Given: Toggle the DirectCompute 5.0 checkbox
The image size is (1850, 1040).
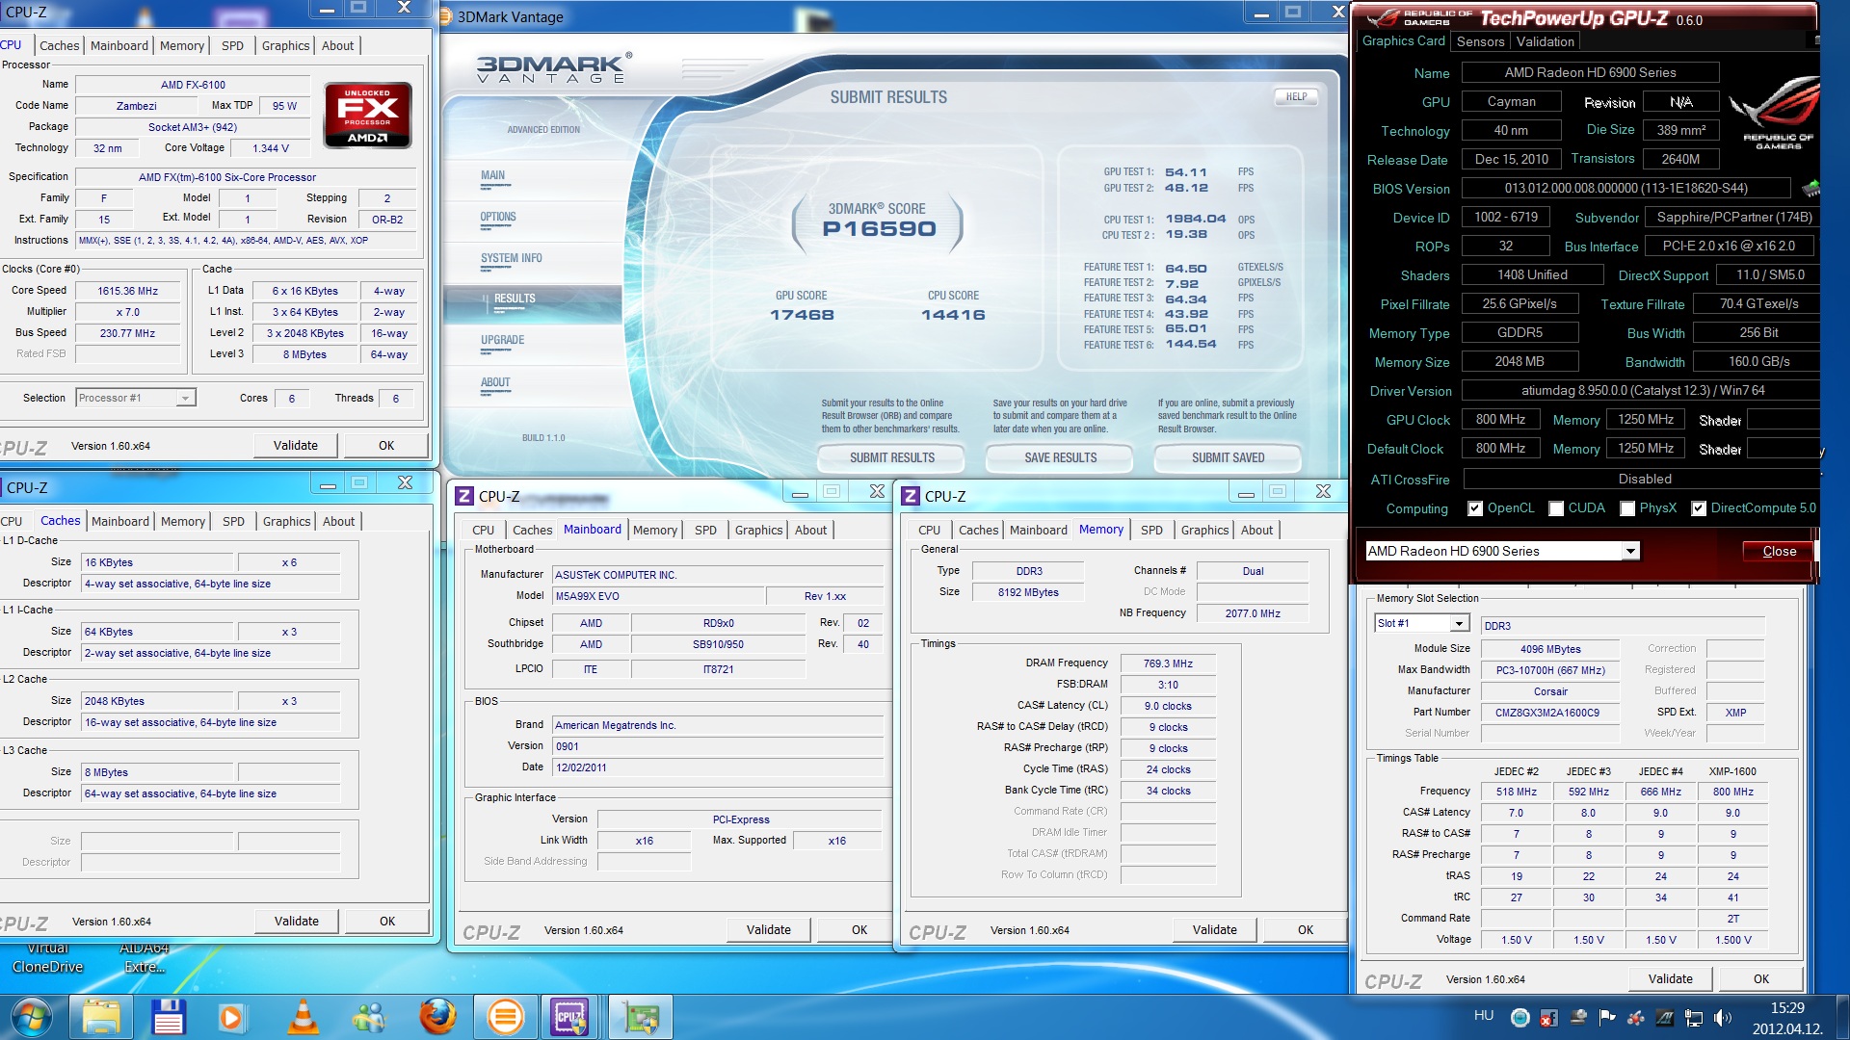Looking at the screenshot, I should coord(1699,508).
